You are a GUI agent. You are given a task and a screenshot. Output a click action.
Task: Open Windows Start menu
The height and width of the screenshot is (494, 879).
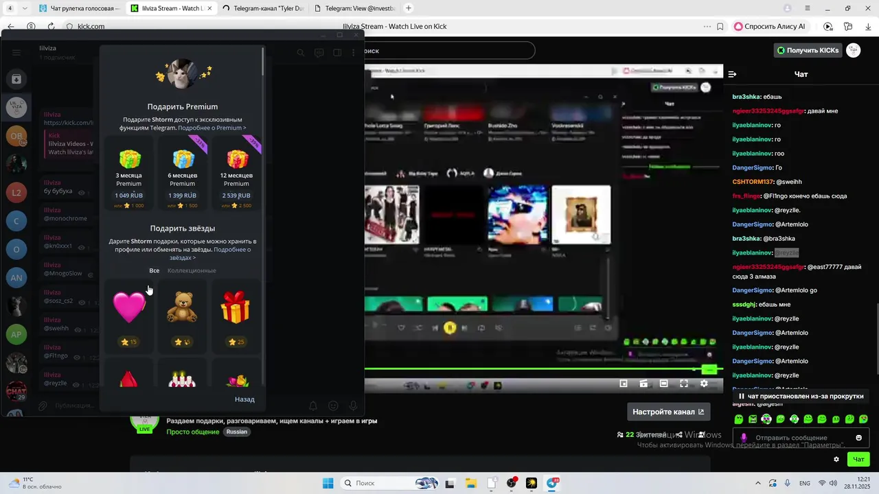(328, 483)
